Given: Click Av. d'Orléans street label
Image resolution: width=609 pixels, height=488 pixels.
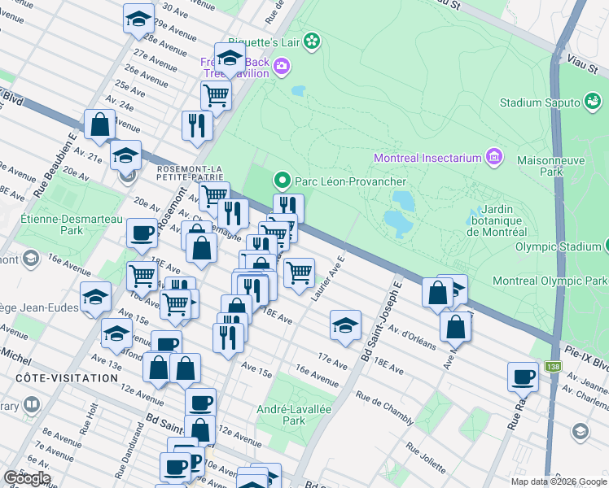Looking at the screenshot, I should 412,337.
